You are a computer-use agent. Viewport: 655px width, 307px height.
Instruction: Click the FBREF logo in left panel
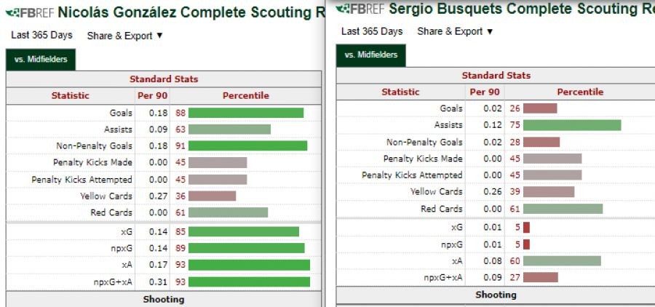click(29, 12)
